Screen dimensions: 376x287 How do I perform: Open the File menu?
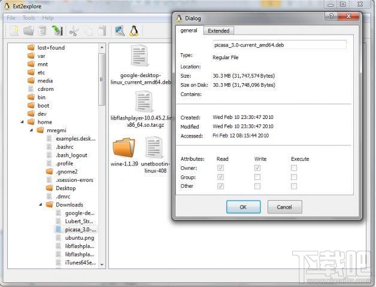click(11, 18)
